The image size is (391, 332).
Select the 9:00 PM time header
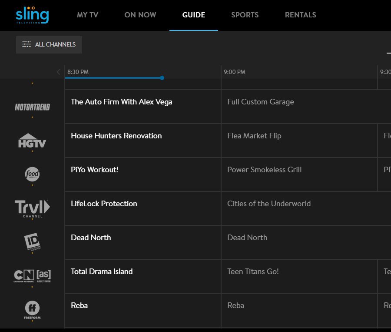(x=235, y=72)
